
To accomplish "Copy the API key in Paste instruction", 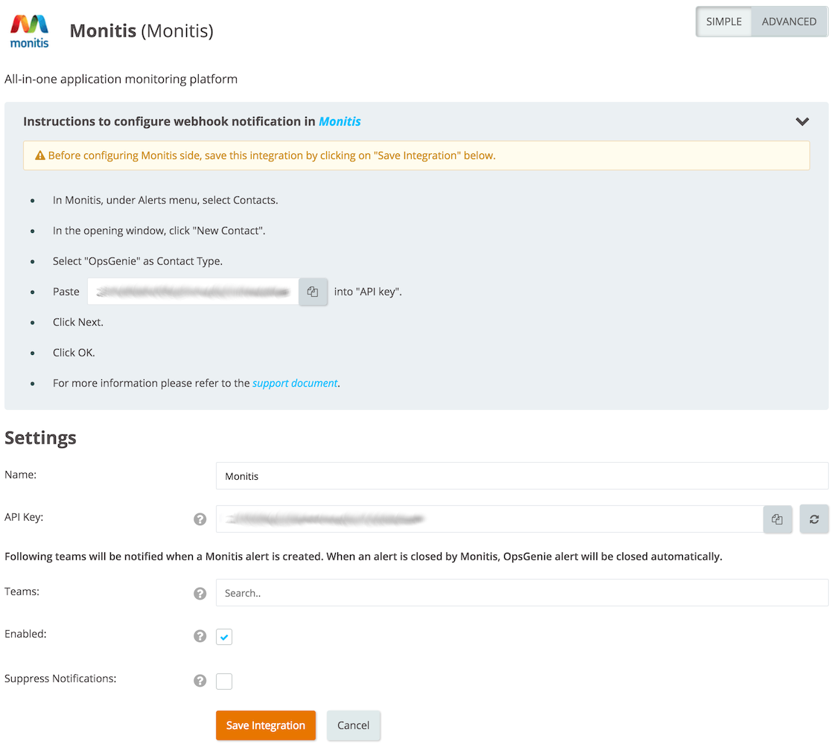I will click(313, 292).
